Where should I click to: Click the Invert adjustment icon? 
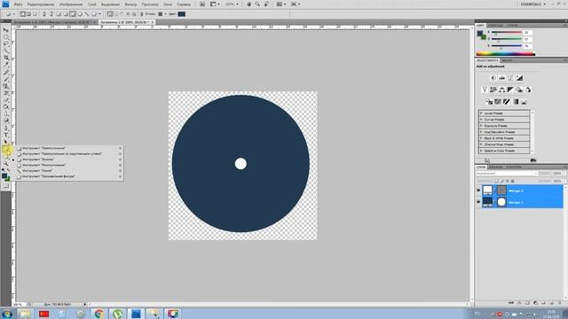coord(489,102)
